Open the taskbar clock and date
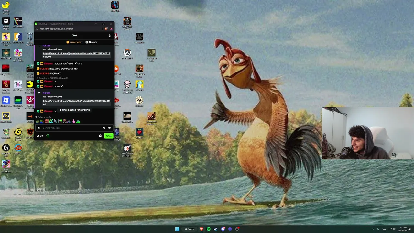Viewport: 414px width, 233px height. [403, 229]
